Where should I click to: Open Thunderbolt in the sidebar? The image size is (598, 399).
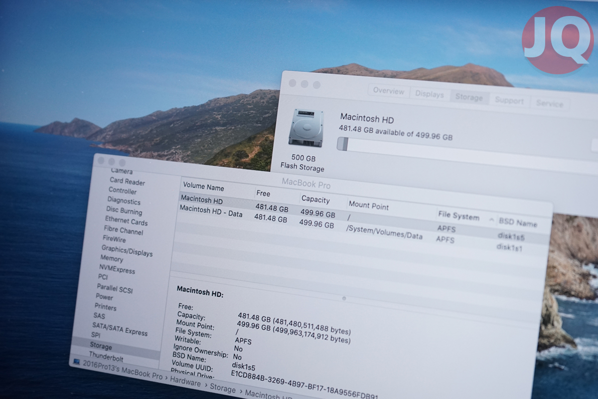(106, 357)
